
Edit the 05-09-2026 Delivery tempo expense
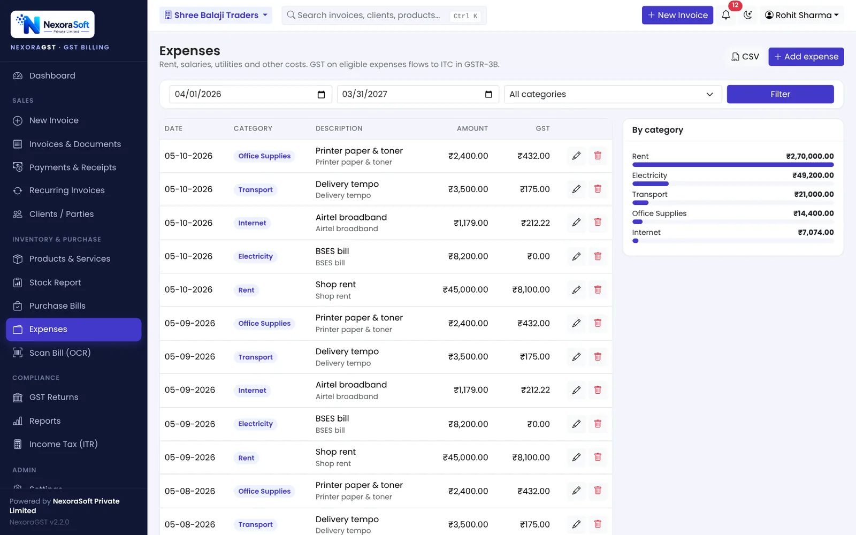tap(576, 356)
